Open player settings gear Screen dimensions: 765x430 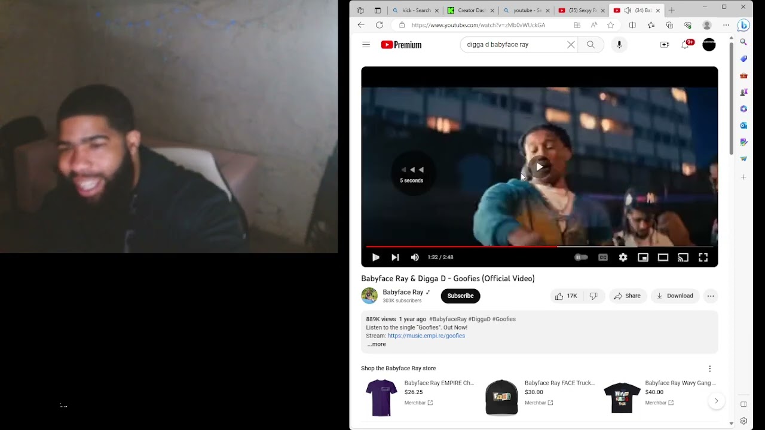623,257
